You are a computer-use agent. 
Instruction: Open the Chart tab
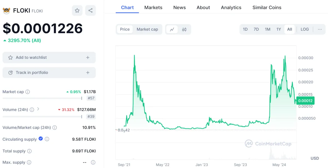pyautogui.click(x=127, y=7)
